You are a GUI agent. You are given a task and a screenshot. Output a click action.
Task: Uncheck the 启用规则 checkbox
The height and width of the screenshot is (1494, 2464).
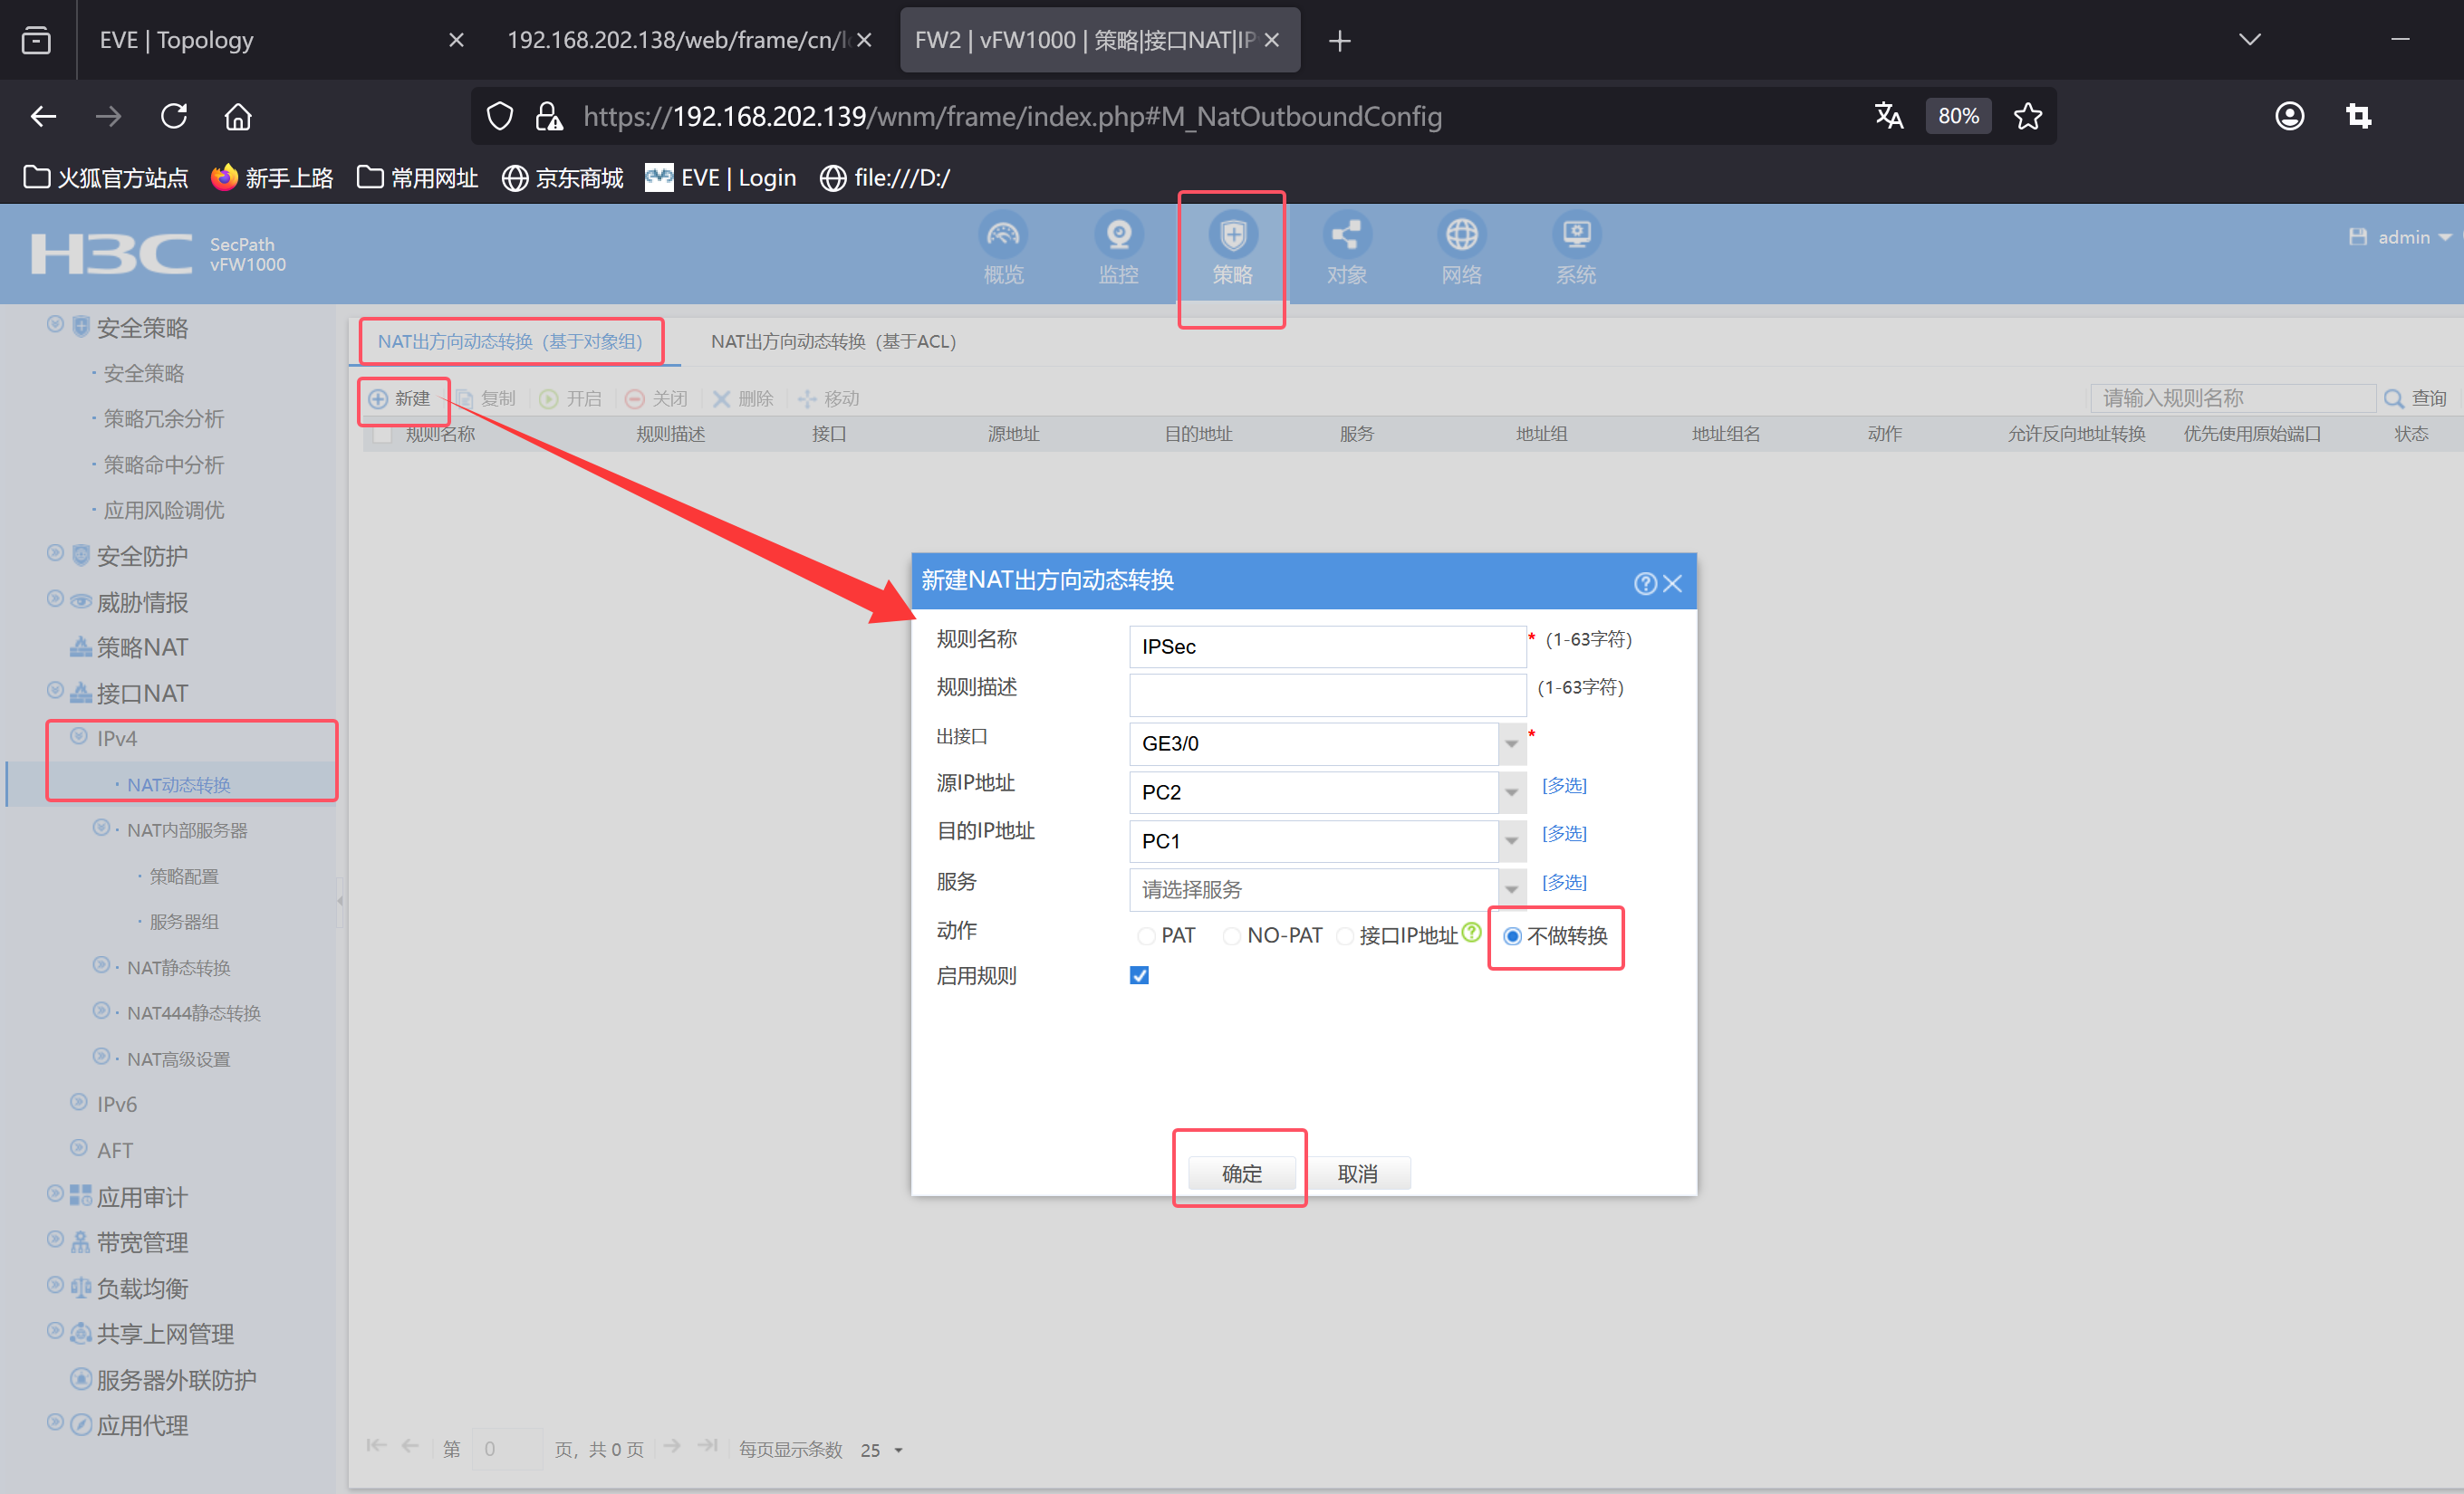pos(1139,975)
